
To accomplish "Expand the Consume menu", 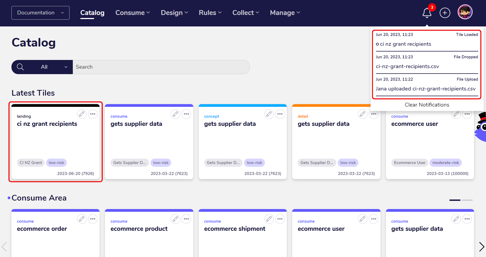I will pos(133,13).
